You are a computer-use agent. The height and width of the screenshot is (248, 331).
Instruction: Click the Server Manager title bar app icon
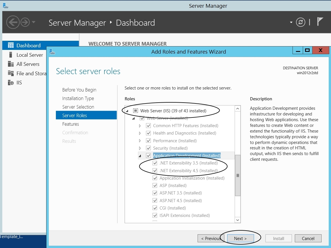(x=5, y=6)
